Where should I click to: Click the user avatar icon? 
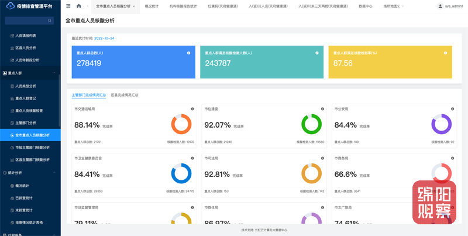coord(440,6)
